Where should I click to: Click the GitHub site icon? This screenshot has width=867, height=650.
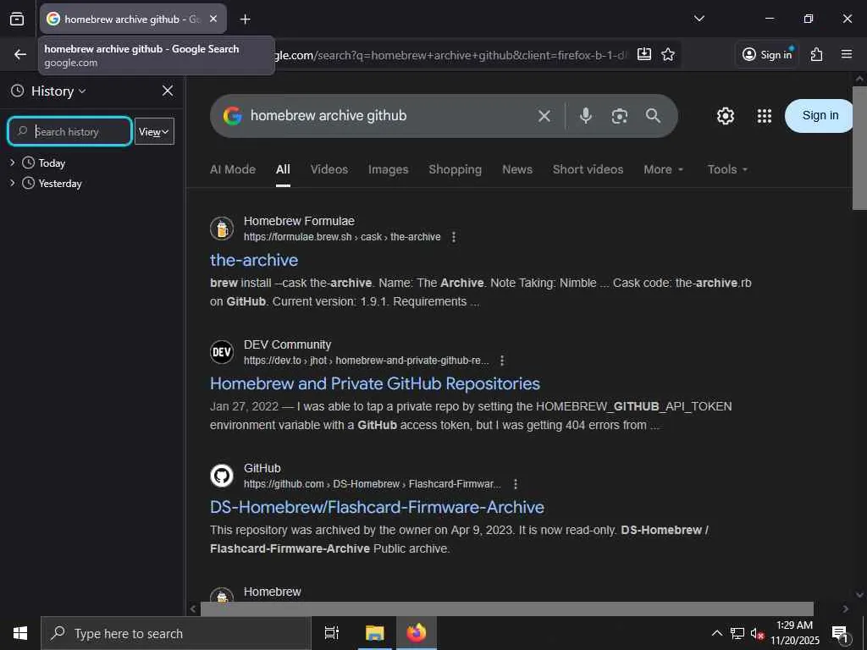(222, 476)
